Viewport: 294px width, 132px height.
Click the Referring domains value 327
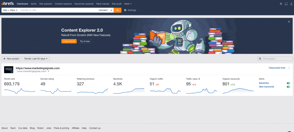(x=81, y=84)
